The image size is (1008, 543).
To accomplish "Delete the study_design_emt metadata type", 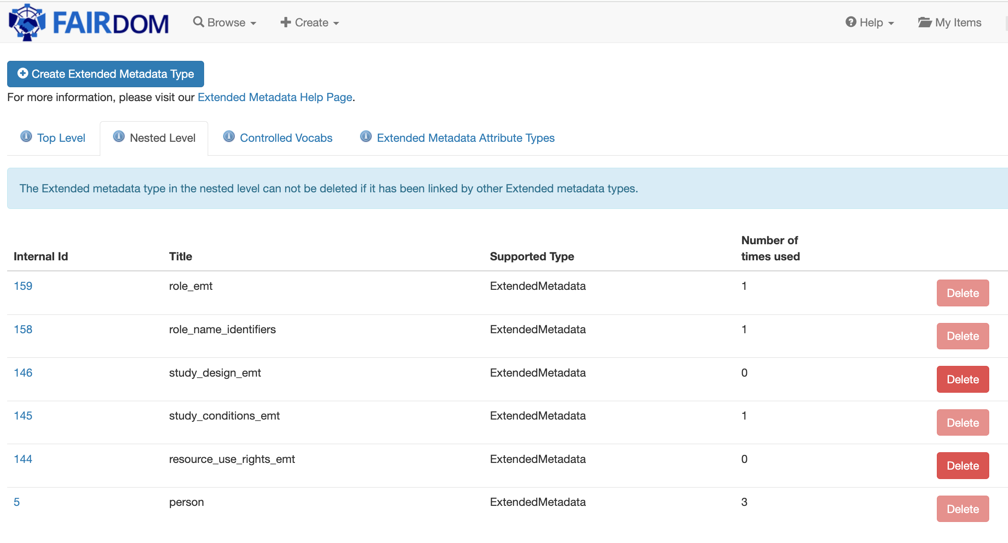I will 962,379.
